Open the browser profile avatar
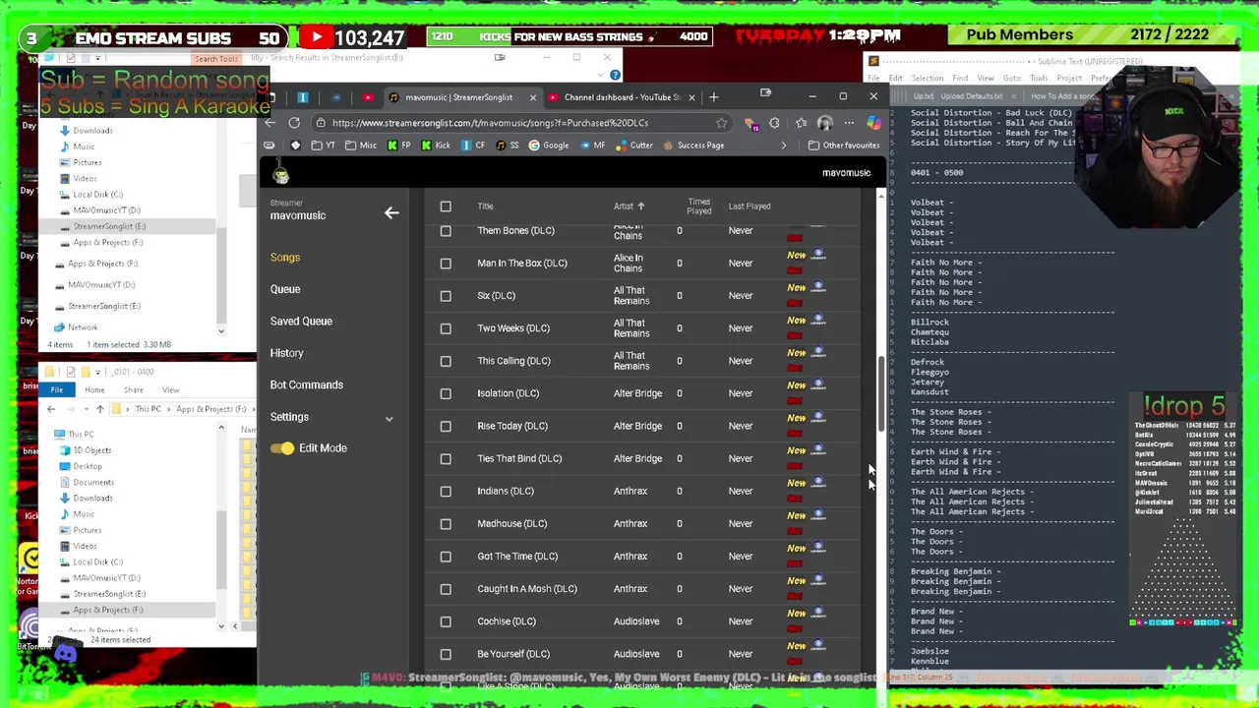 824,123
